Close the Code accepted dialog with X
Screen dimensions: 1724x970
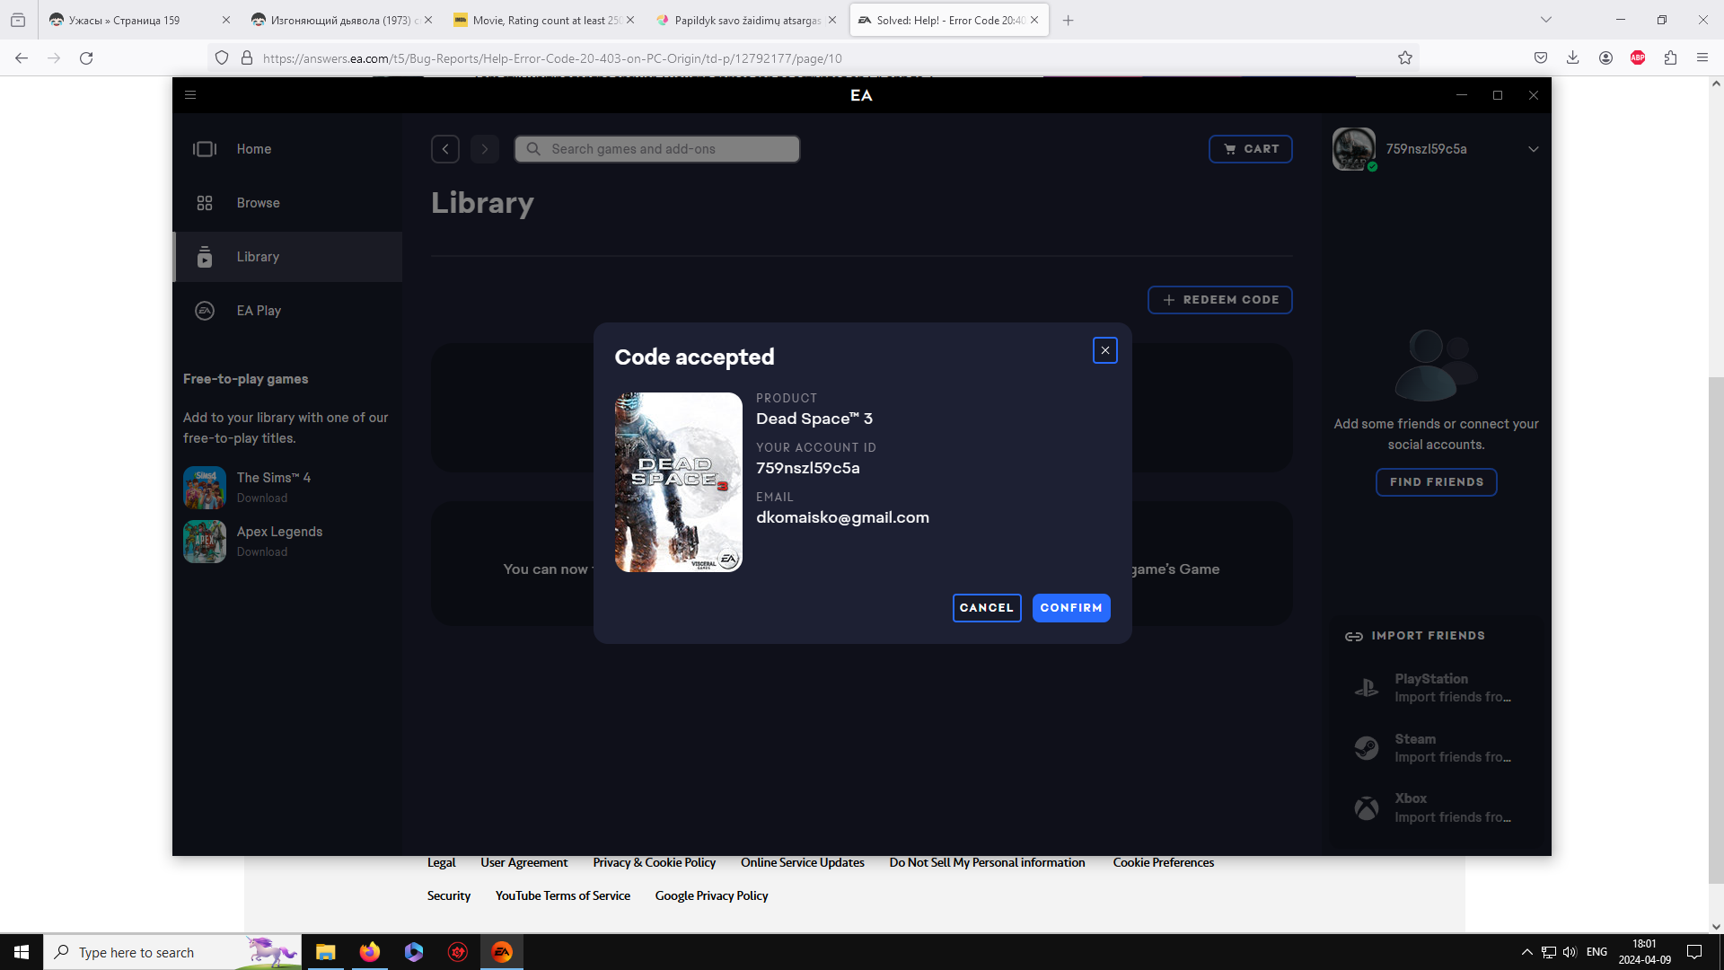click(x=1104, y=350)
